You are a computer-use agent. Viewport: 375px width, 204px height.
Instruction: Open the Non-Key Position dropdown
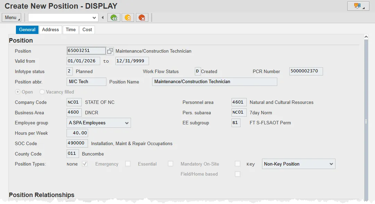click(331, 164)
